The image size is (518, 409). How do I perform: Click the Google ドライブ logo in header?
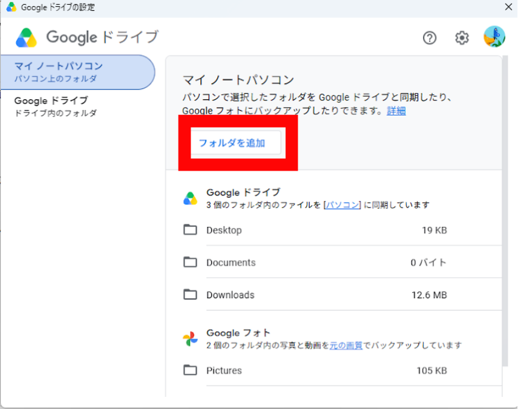click(27, 38)
